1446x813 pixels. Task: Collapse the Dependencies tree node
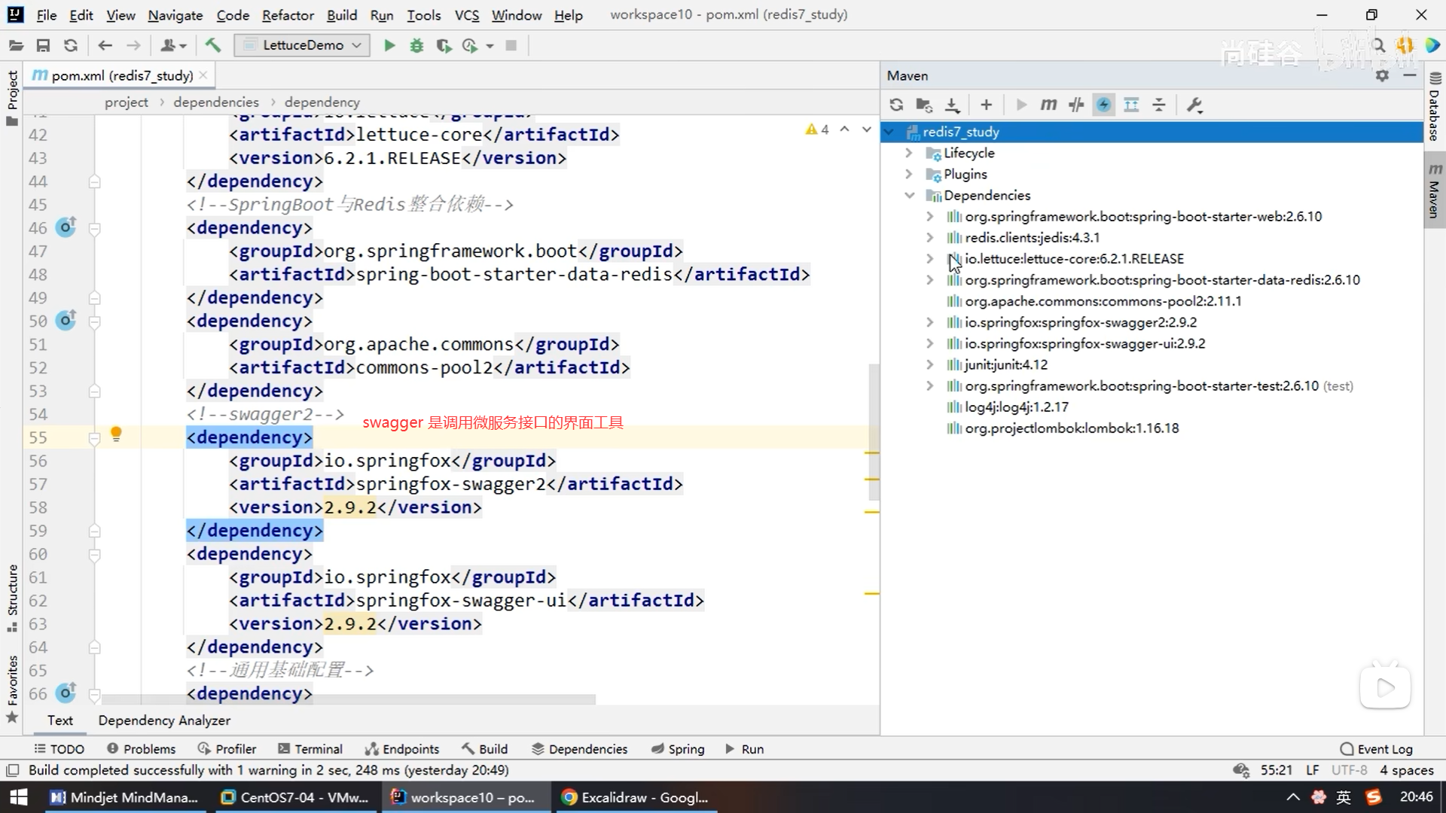909,196
